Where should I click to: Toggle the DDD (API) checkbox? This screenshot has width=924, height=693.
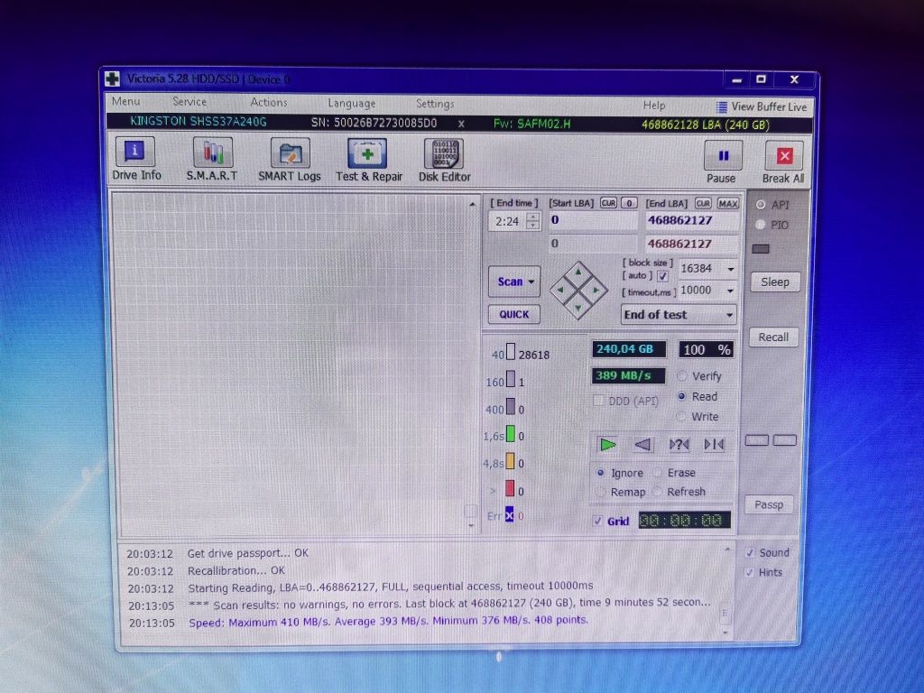[599, 401]
